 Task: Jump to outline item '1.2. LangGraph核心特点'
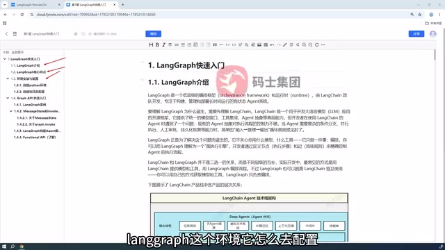[x=28, y=72]
